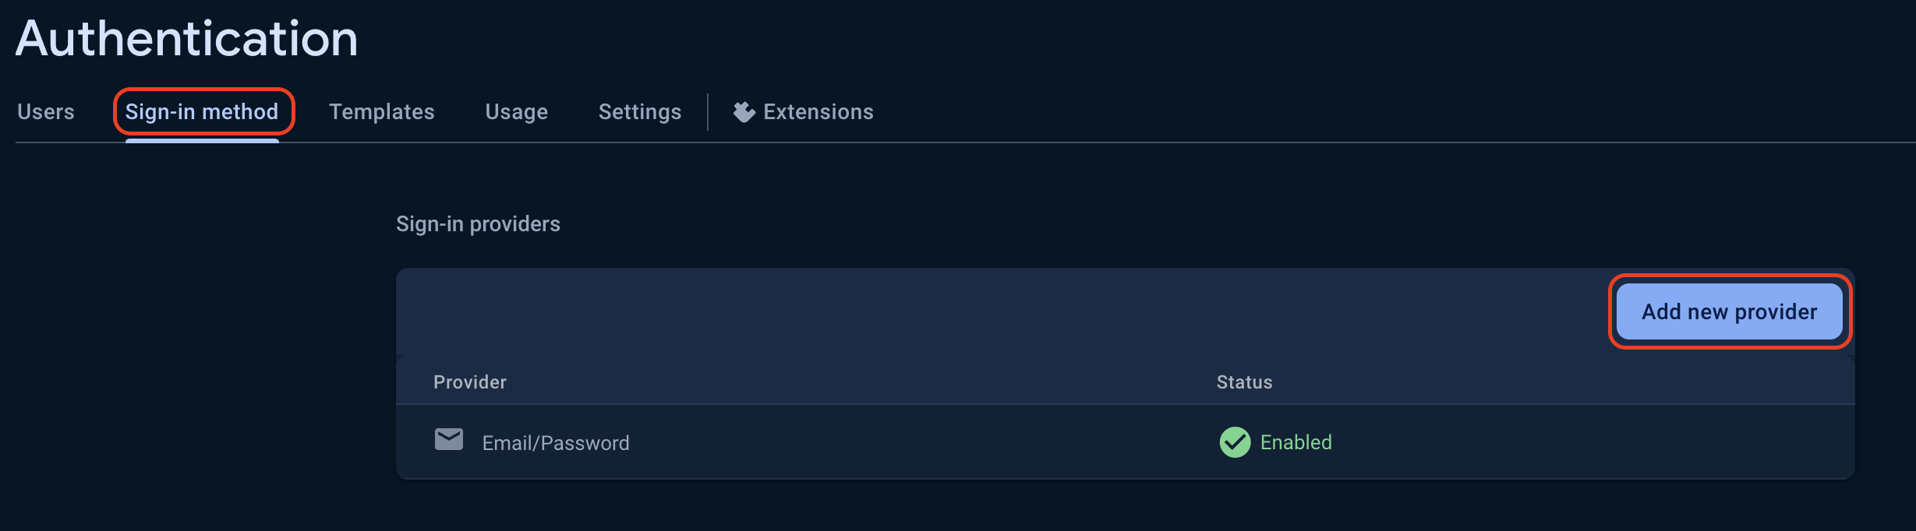The width and height of the screenshot is (1916, 531).
Task: Open the Email/Password provider row
Action: [1126, 441]
